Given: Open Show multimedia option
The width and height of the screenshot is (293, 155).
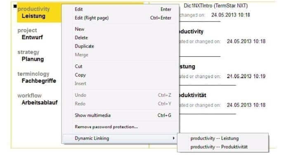Looking at the screenshot, I should pyautogui.click(x=123, y=115).
